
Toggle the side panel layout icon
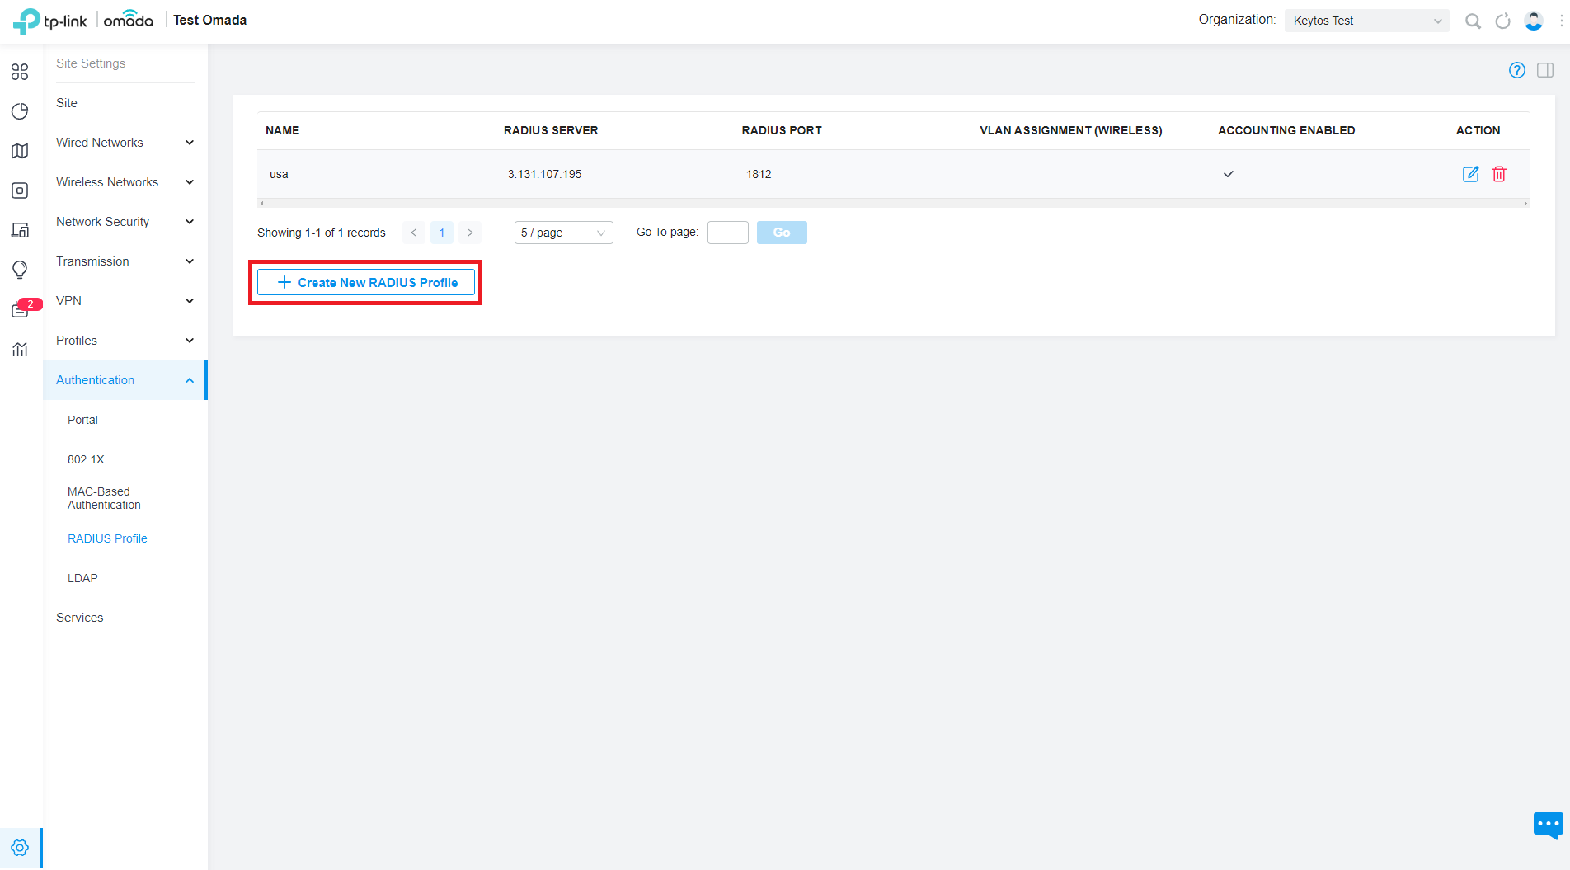(x=1545, y=70)
